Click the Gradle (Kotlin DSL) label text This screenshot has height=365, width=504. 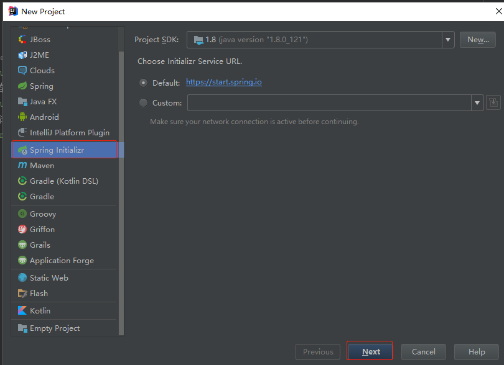(64, 181)
